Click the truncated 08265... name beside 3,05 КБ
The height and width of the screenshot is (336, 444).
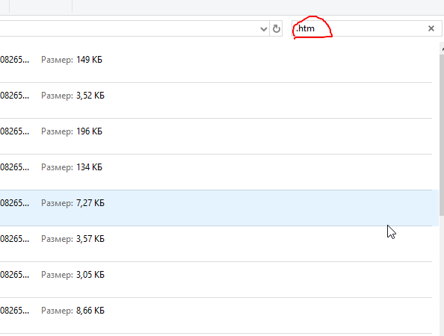point(14,275)
